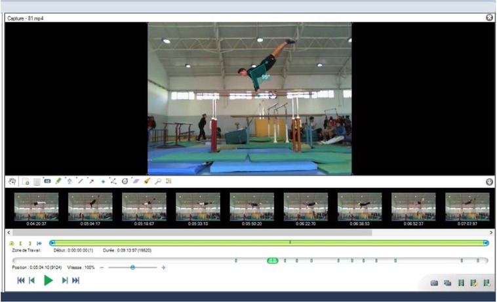Open the color profile palette icon
Viewport: 497px width, 302px height.
click(169, 181)
